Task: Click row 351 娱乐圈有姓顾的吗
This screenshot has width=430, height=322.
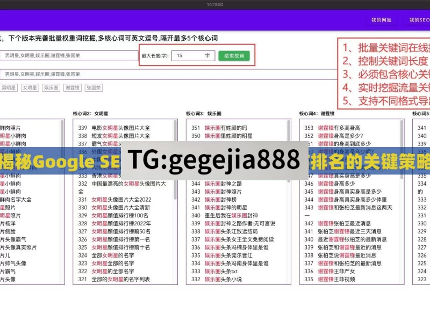Action: [219, 128]
